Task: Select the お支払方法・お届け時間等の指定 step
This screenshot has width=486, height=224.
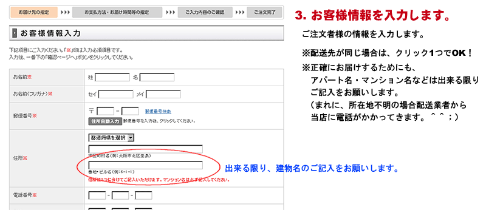Action: (117, 12)
